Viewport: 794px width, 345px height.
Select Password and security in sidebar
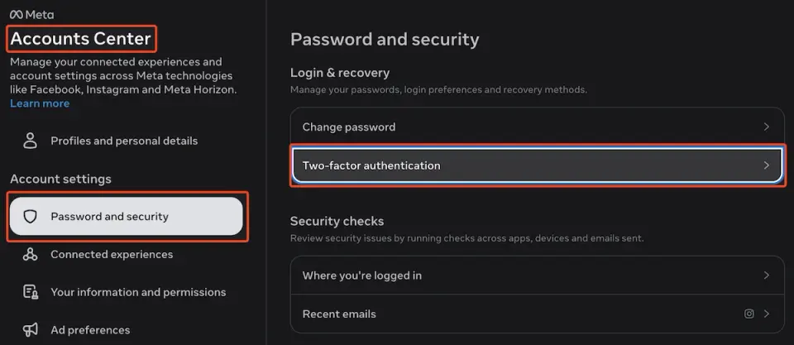pyautogui.click(x=126, y=216)
